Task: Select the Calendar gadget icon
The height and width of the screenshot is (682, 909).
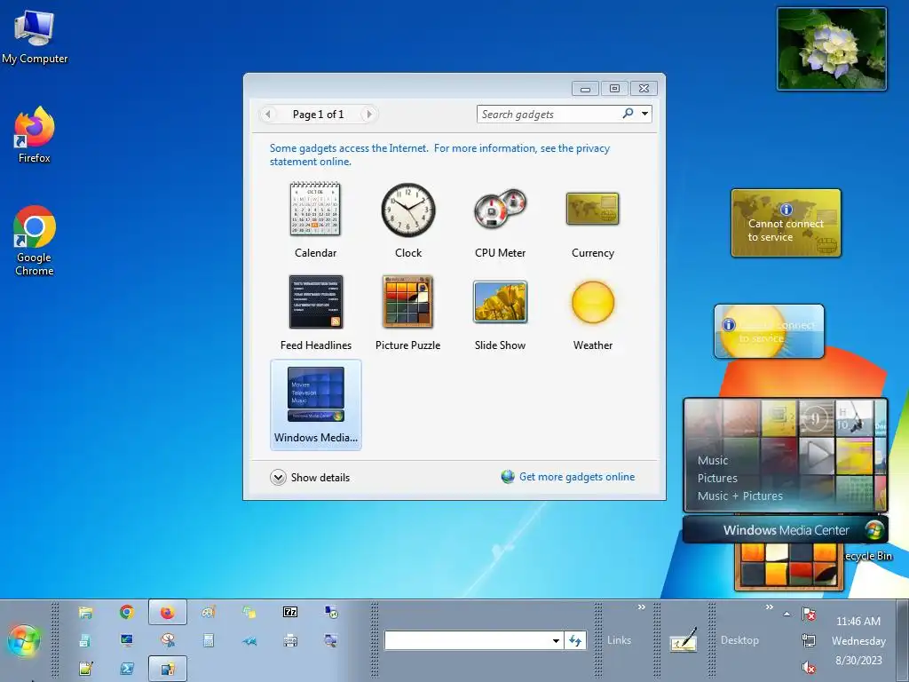Action: click(x=315, y=210)
